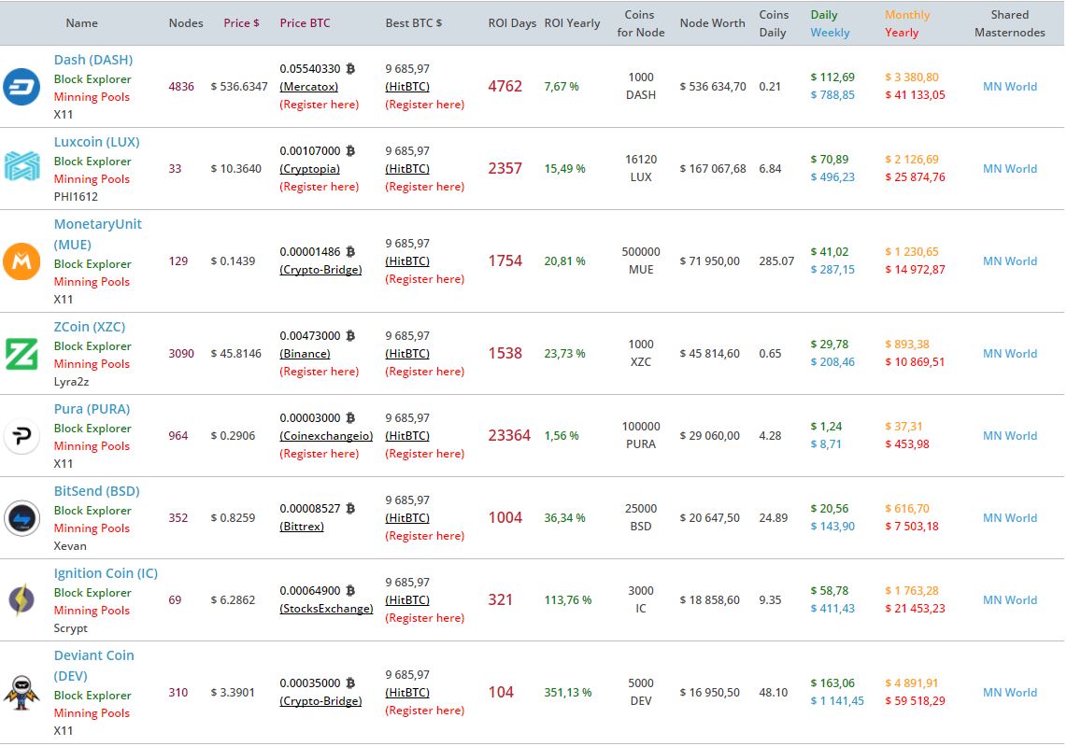
Task: Click the Luxcoin logo icon
Action: point(21,168)
